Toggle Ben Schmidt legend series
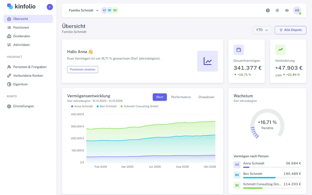The image size is (312, 195). click(x=107, y=106)
